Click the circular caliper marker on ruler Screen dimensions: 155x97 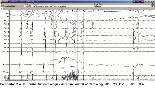78,9
